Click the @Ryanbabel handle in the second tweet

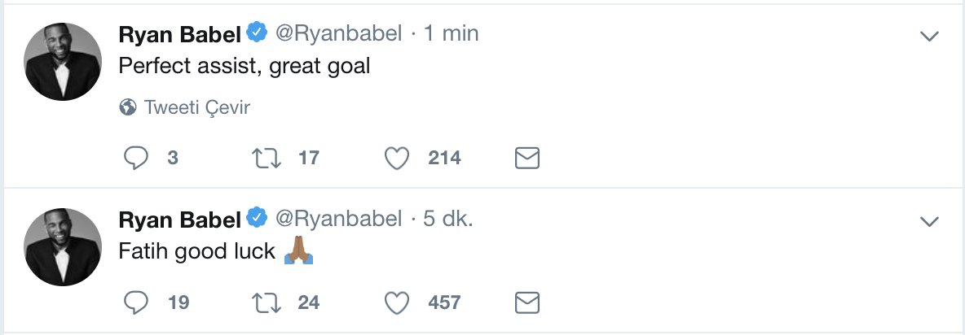click(338, 219)
